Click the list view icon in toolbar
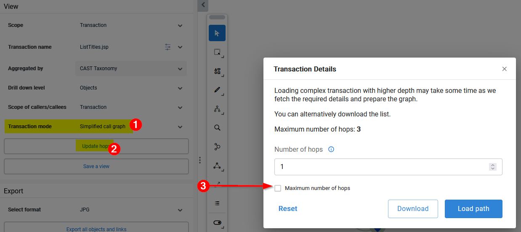This screenshot has height=232, width=521. pyautogui.click(x=217, y=203)
